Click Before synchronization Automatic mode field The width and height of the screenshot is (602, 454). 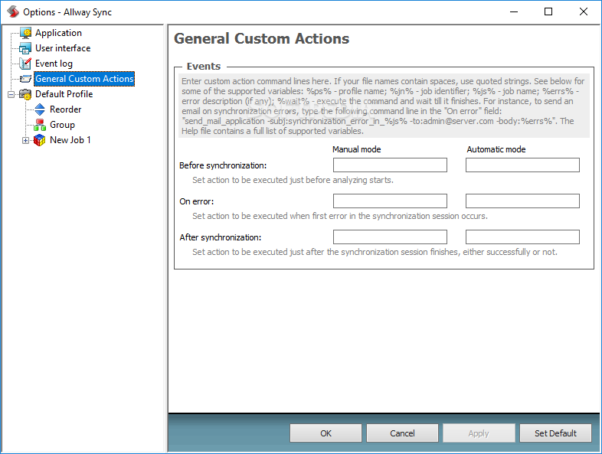(x=522, y=165)
